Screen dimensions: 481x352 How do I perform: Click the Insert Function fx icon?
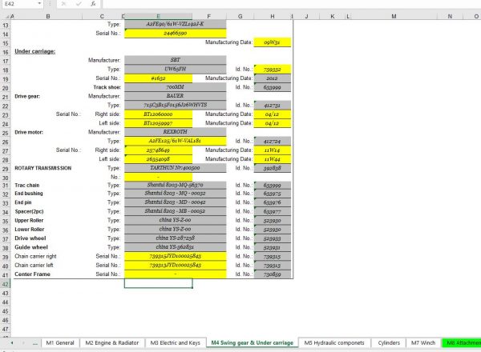tap(93, 4)
